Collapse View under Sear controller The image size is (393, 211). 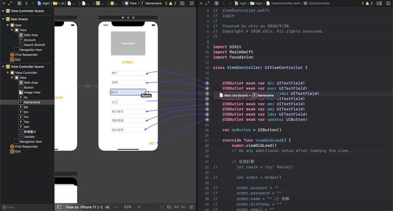tap(12, 30)
